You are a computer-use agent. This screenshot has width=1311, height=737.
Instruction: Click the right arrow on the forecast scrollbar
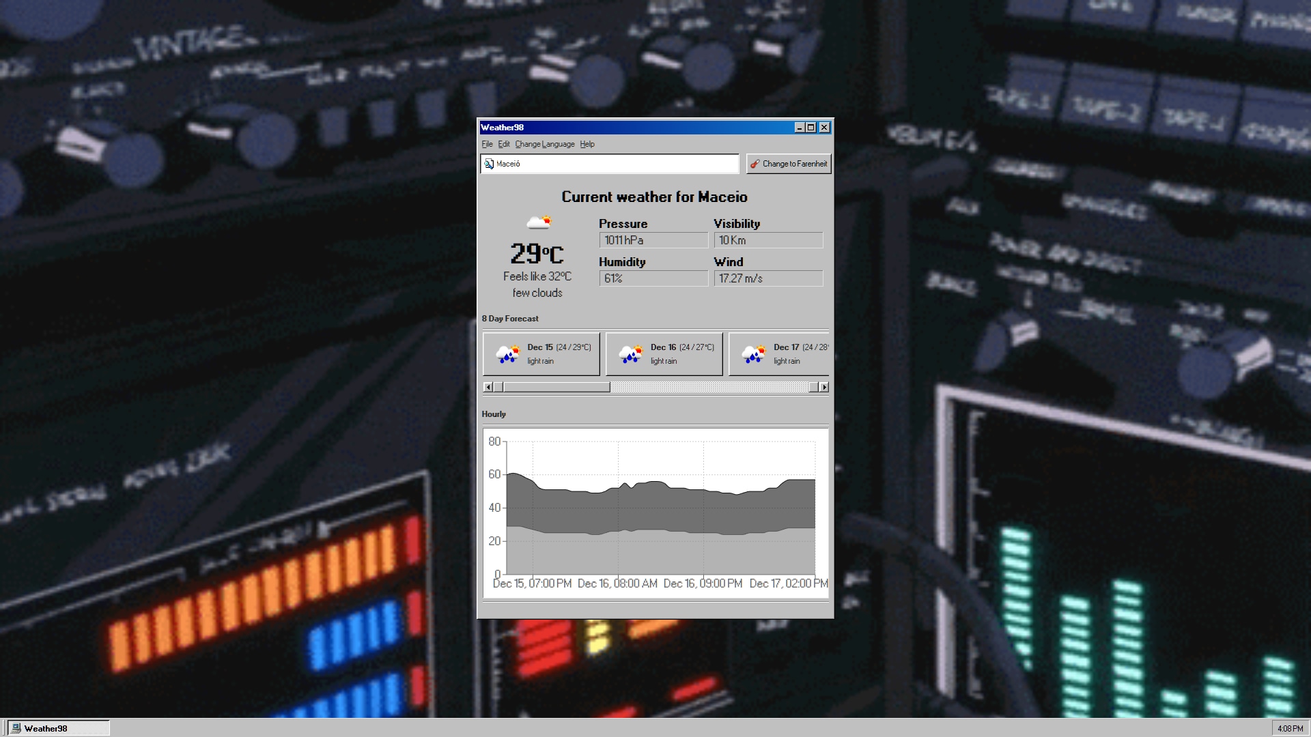824,387
